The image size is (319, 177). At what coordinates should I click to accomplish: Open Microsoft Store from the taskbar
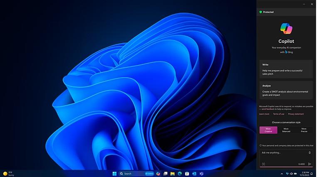pyautogui.click(x=187, y=174)
